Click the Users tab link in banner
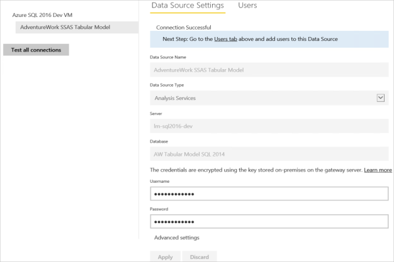Image resolution: width=394 pixels, height=262 pixels. point(225,39)
